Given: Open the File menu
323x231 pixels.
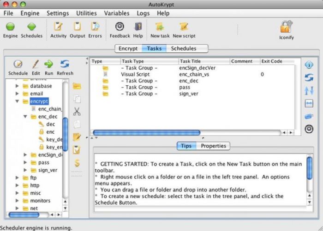Looking at the screenshot, I should 8,13.
